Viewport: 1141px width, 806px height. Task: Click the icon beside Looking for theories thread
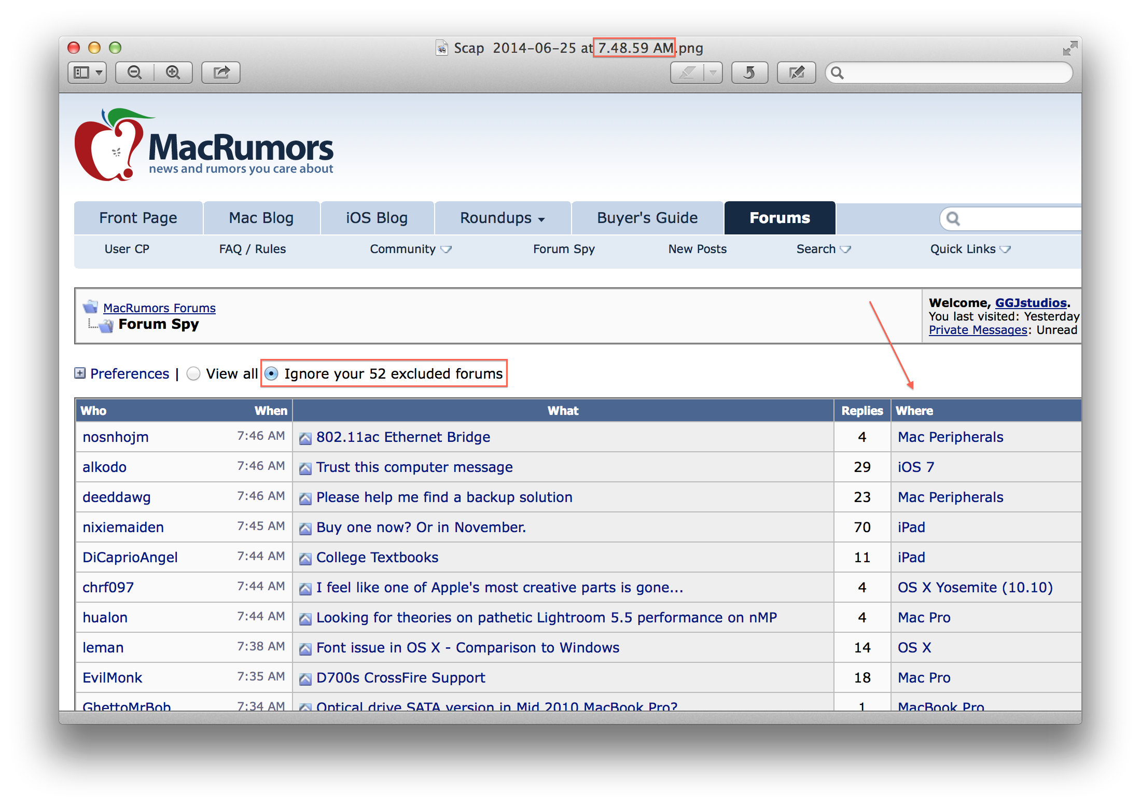(305, 619)
